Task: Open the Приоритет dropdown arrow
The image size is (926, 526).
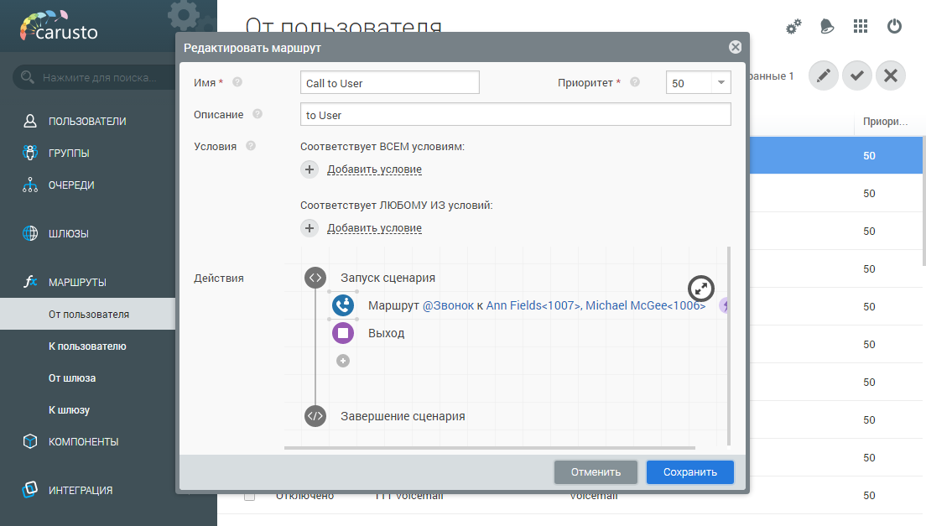Action: (x=721, y=83)
